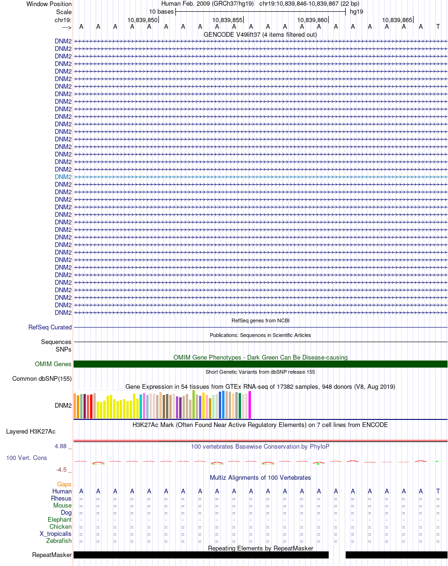
Task: Open the RefSeq Curated track label
Action: tap(50, 327)
